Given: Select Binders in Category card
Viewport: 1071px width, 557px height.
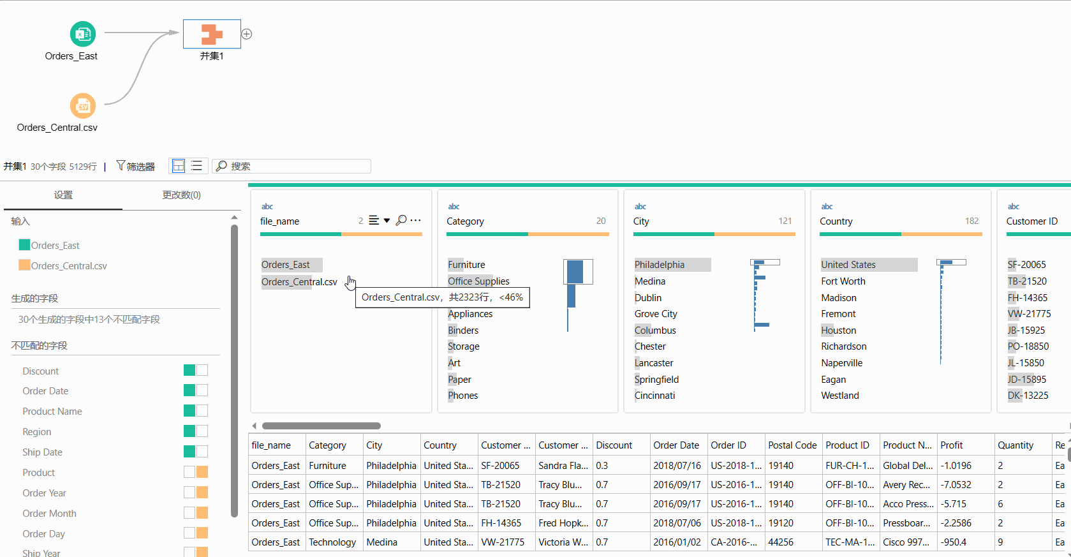Looking at the screenshot, I should point(463,330).
